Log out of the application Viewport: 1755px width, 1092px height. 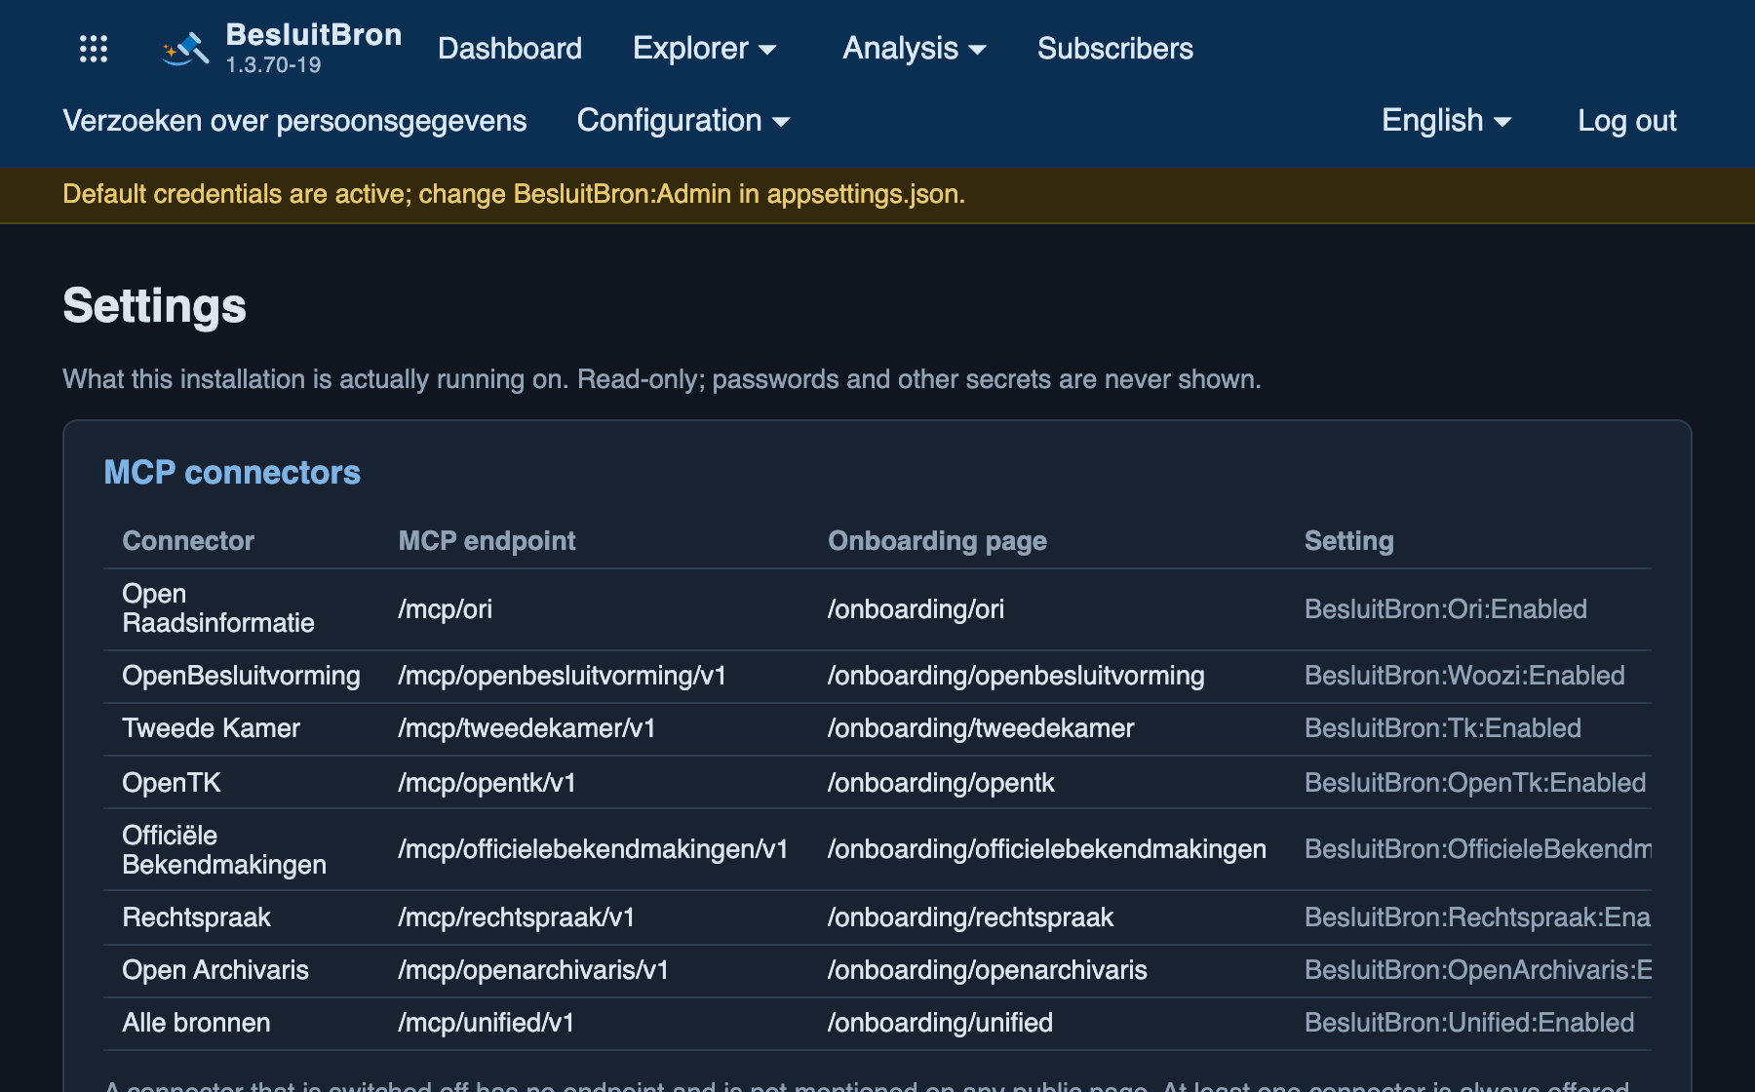pyautogui.click(x=1626, y=120)
